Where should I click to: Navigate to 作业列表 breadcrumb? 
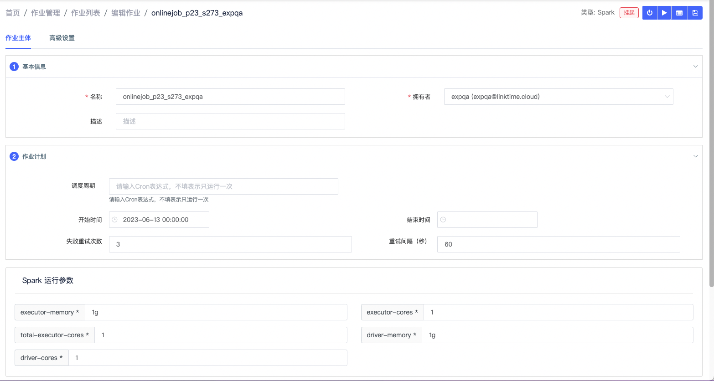pos(86,13)
